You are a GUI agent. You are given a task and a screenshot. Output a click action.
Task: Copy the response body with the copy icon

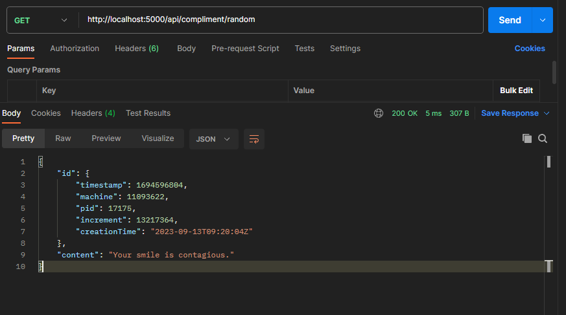click(526, 138)
